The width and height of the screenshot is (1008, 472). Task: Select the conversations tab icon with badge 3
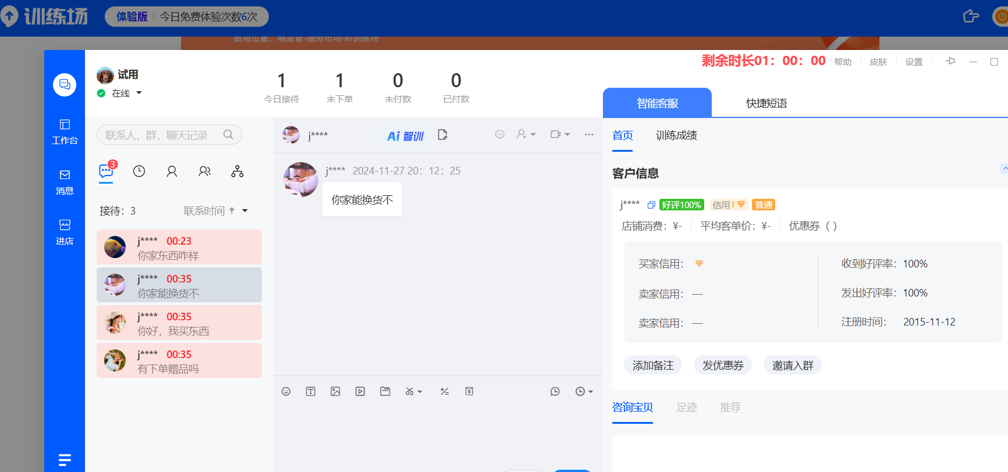[x=107, y=171]
